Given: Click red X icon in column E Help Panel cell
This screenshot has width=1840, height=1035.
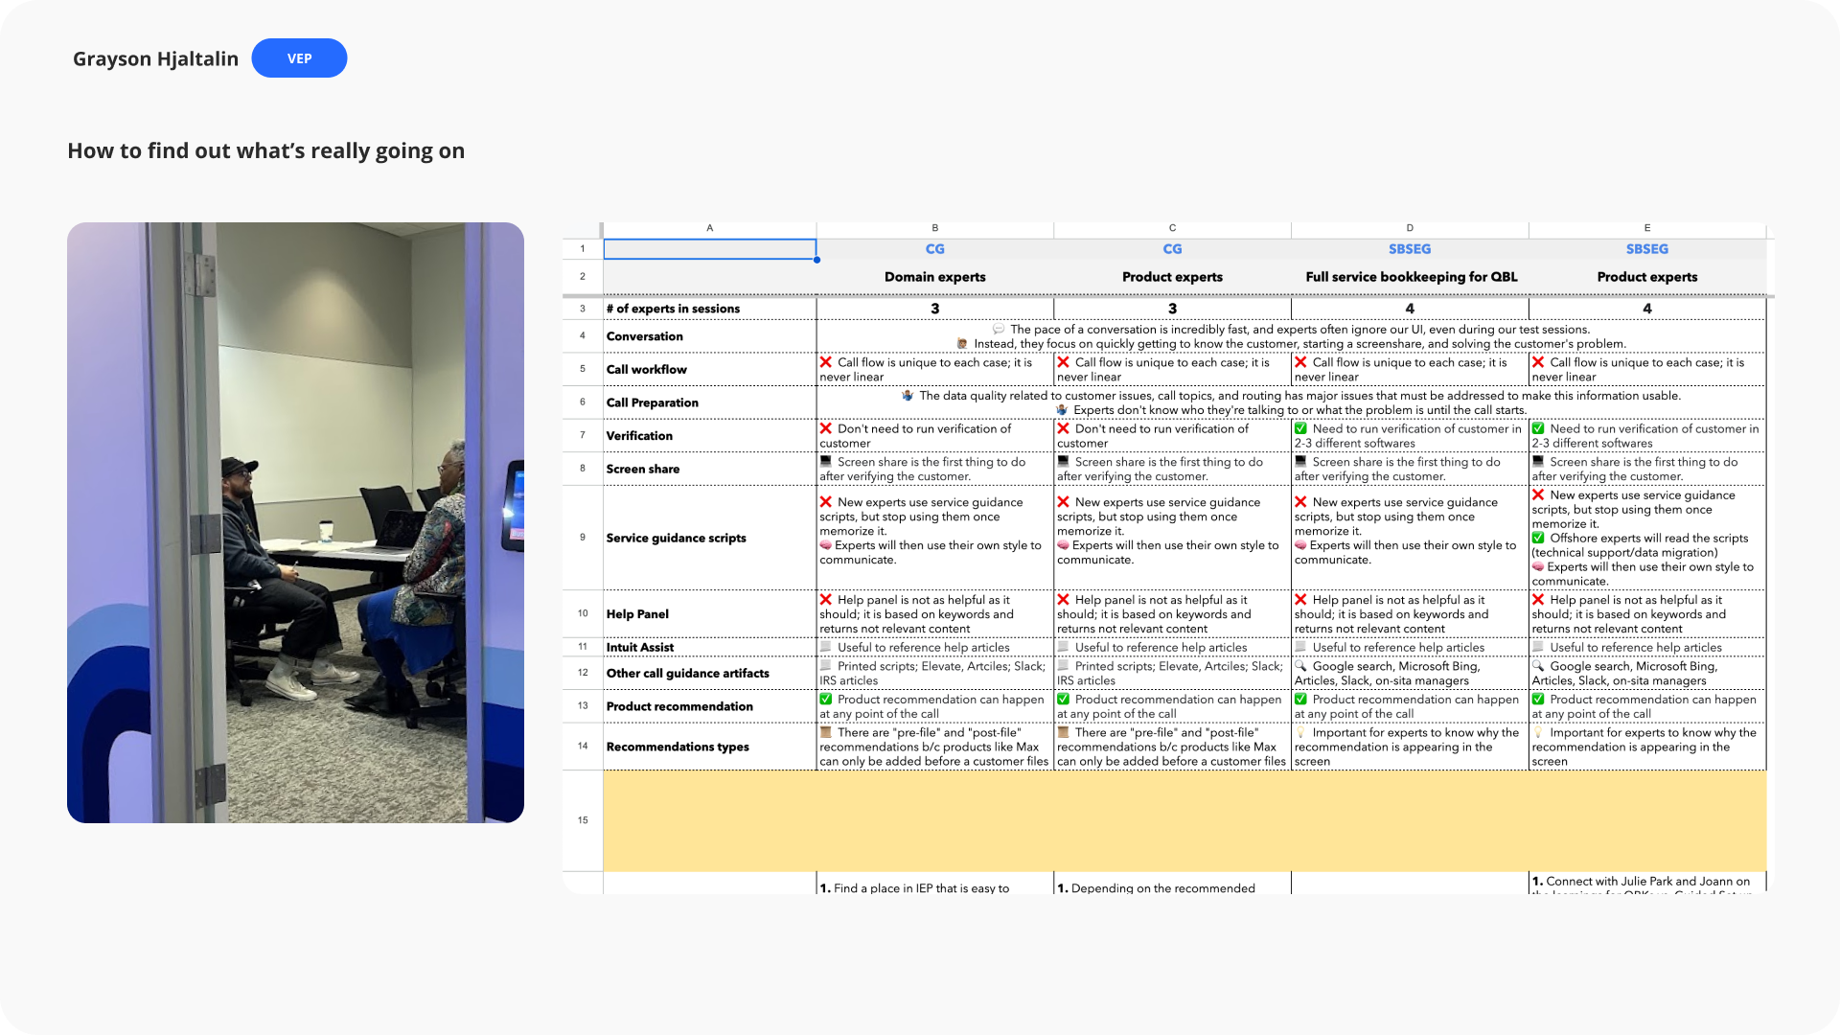Looking at the screenshot, I should click(1538, 600).
